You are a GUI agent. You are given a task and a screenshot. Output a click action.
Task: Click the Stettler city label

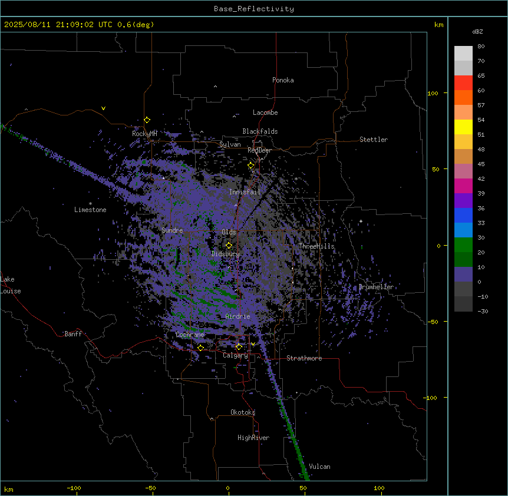coord(374,140)
